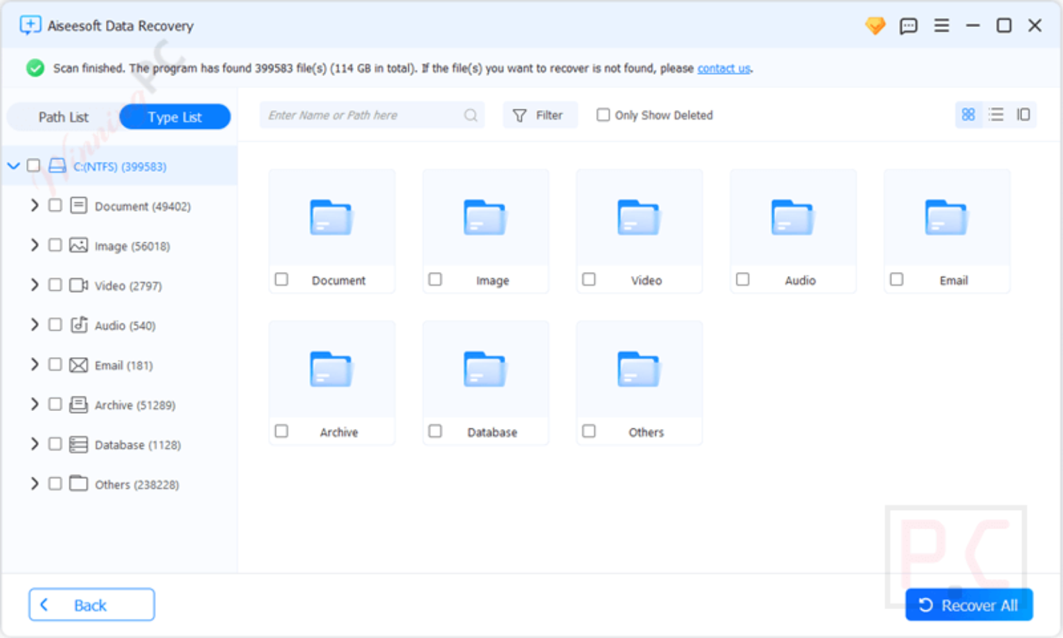
Task: Click the Video category icon in sidebar
Action: coord(78,284)
